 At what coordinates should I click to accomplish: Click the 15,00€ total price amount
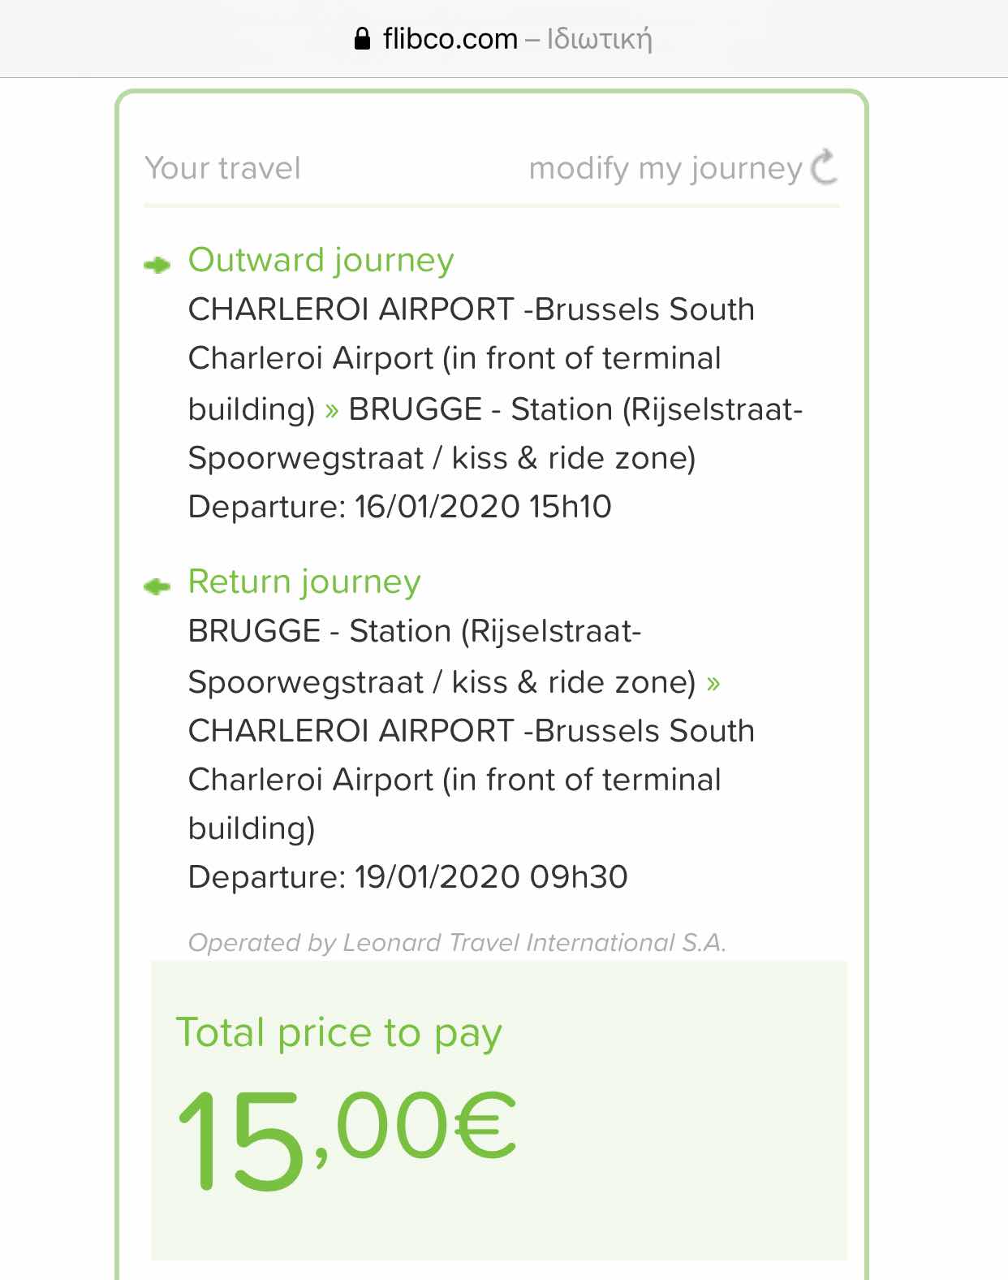[347, 1139]
